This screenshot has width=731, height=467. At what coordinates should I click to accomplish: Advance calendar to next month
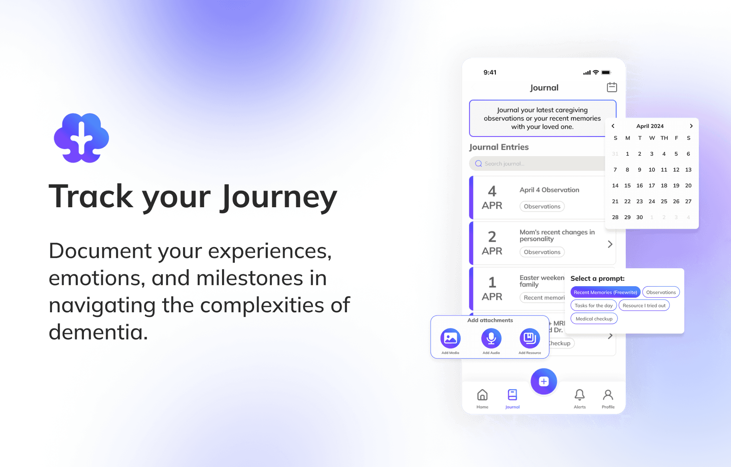[x=691, y=126]
